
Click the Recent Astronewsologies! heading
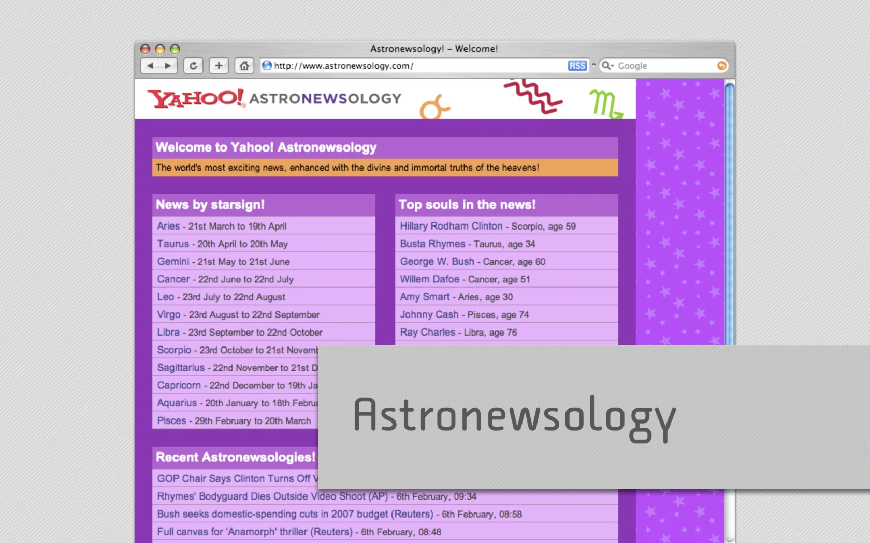[x=236, y=457]
